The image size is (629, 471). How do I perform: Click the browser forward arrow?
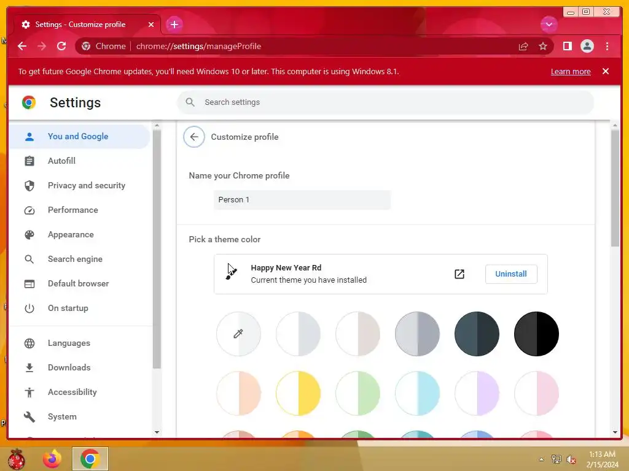tap(42, 46)
